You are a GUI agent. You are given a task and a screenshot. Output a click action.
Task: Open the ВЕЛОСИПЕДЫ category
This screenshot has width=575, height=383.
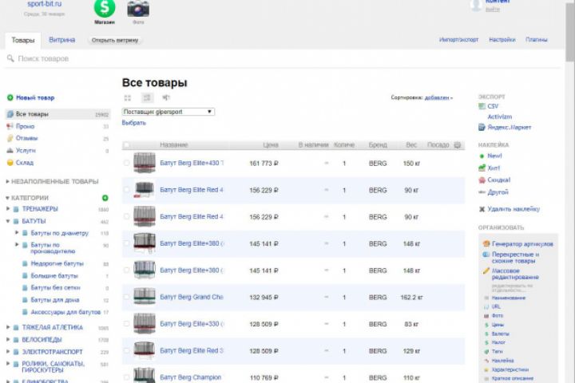point(42,339)
